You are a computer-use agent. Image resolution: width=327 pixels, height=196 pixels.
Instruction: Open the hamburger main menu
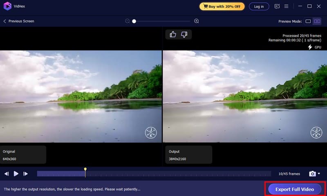pyautogui.click(x=287, y=7)
